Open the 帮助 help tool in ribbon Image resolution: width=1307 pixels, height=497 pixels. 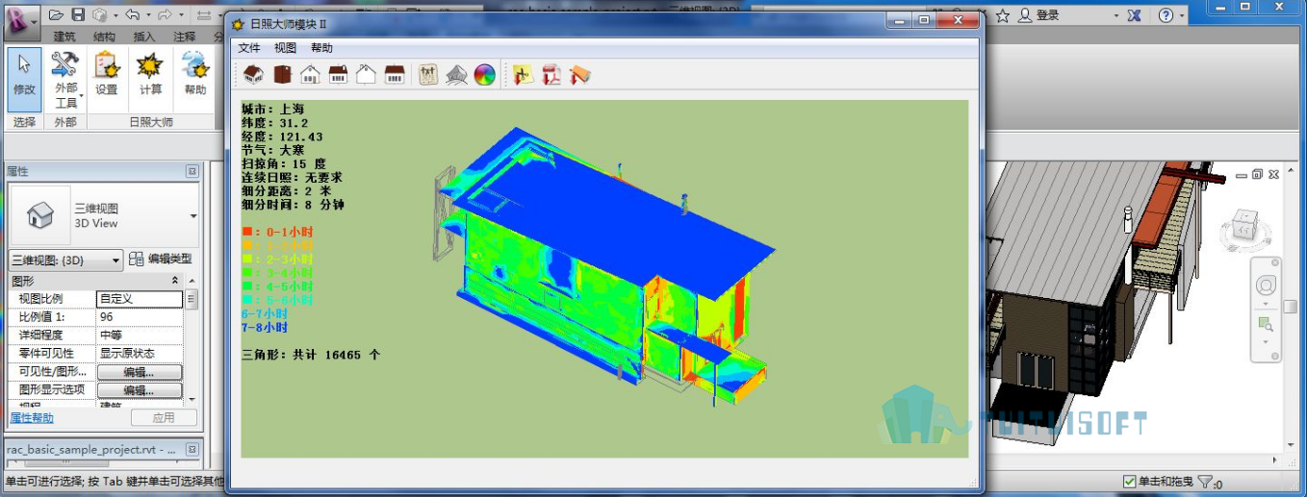[194, 73]
